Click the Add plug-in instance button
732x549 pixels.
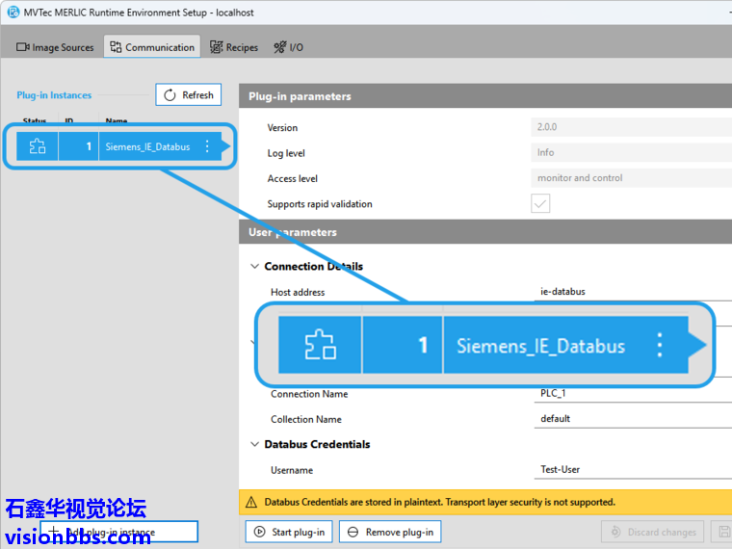tap(118, 532)
